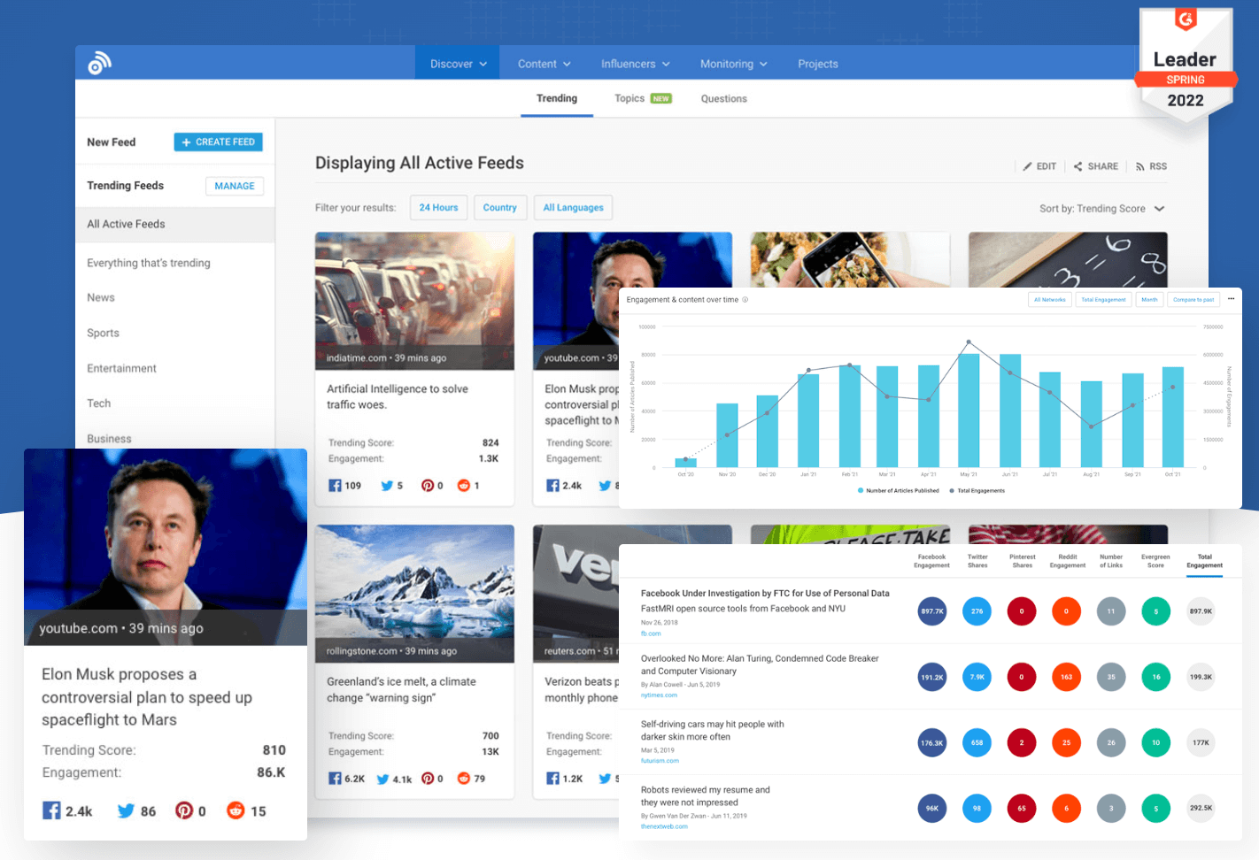
Task: Switch to the Trending tab
Action: tap(557, 98)
